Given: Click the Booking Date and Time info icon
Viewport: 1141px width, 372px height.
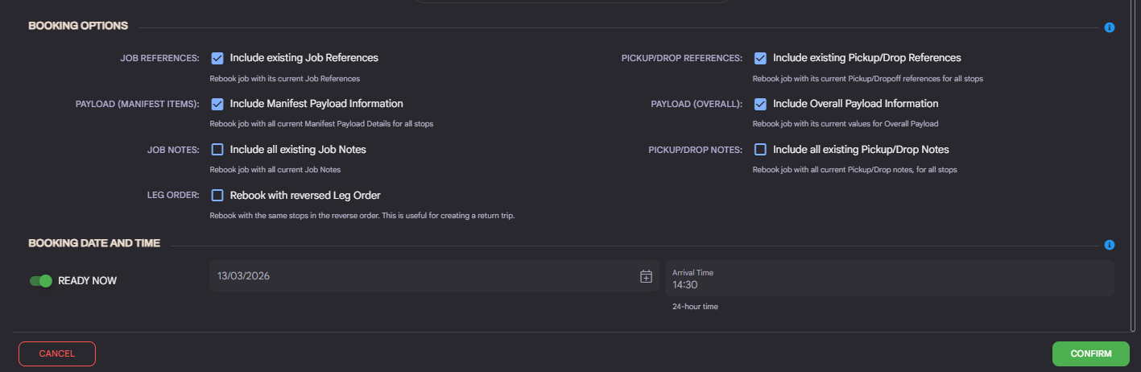Looking at the screenshot, I should pyautogui.click(x=1110, y=245).
